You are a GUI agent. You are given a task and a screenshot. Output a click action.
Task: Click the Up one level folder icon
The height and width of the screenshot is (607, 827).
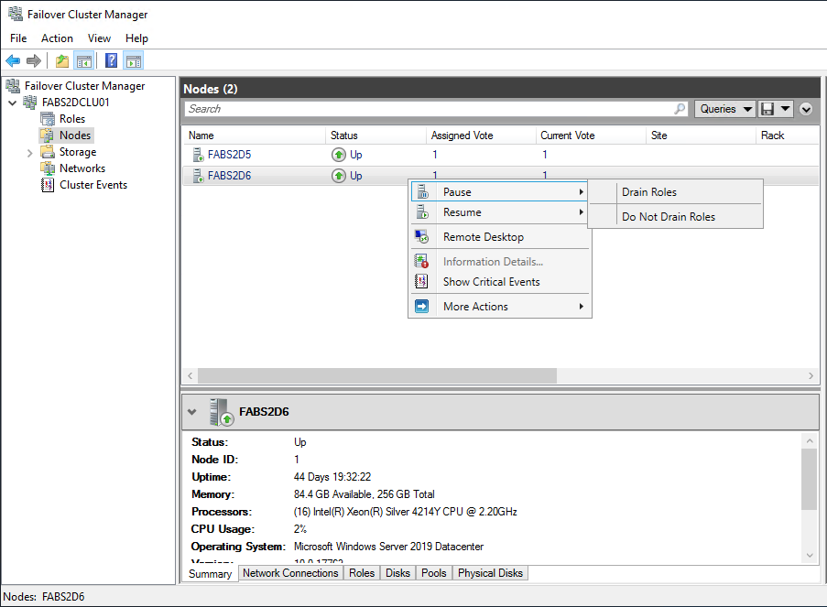click(x=62, y=61)
